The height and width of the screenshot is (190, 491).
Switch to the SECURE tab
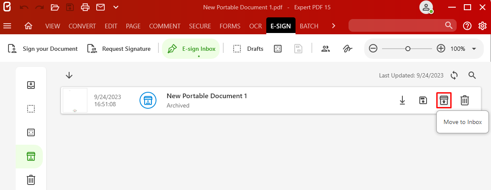[200, 26]
